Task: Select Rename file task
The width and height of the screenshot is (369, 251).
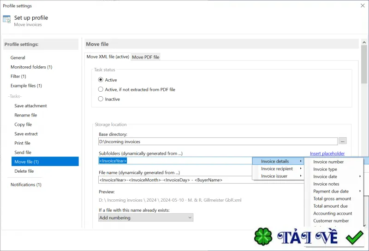Action: (x=26, y=115)
